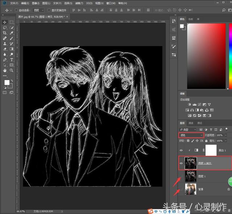Click the search magnifier in the options bar
Viewport: 232px width, 214px height.
224,10
